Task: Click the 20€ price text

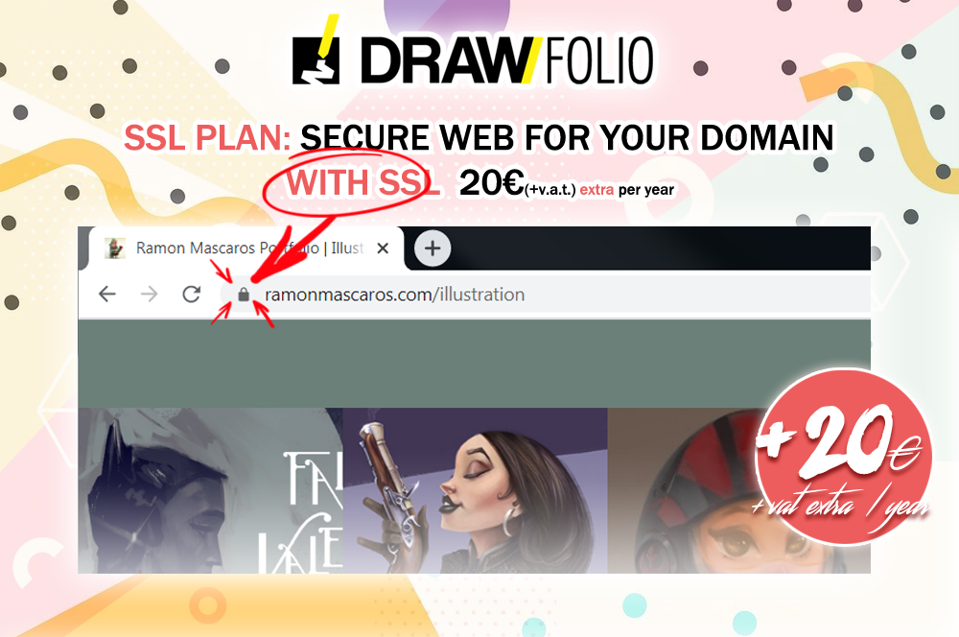Action: (492, 182)
